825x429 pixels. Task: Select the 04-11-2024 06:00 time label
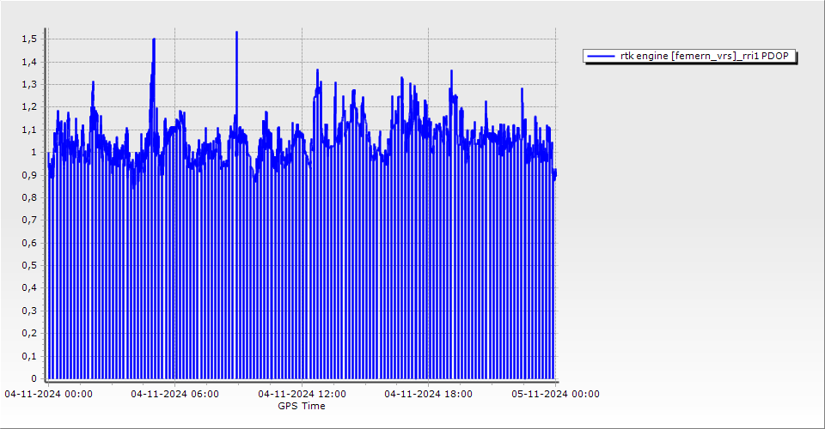[174, 394]
